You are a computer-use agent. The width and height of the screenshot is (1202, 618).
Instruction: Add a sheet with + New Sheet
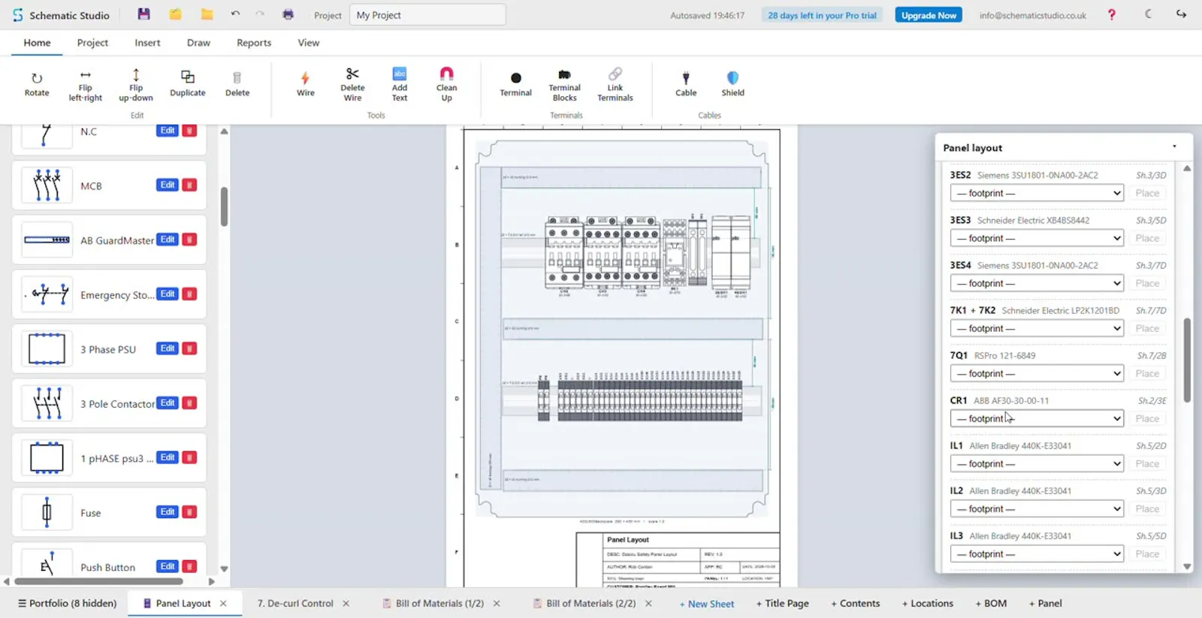point(707,604)
